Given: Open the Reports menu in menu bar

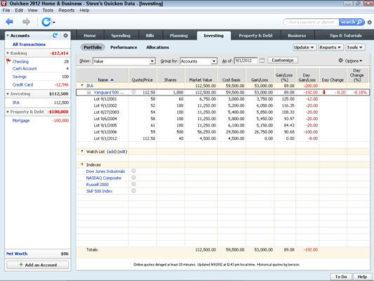Looking at the screenshot, I should [x=67, y=11].
